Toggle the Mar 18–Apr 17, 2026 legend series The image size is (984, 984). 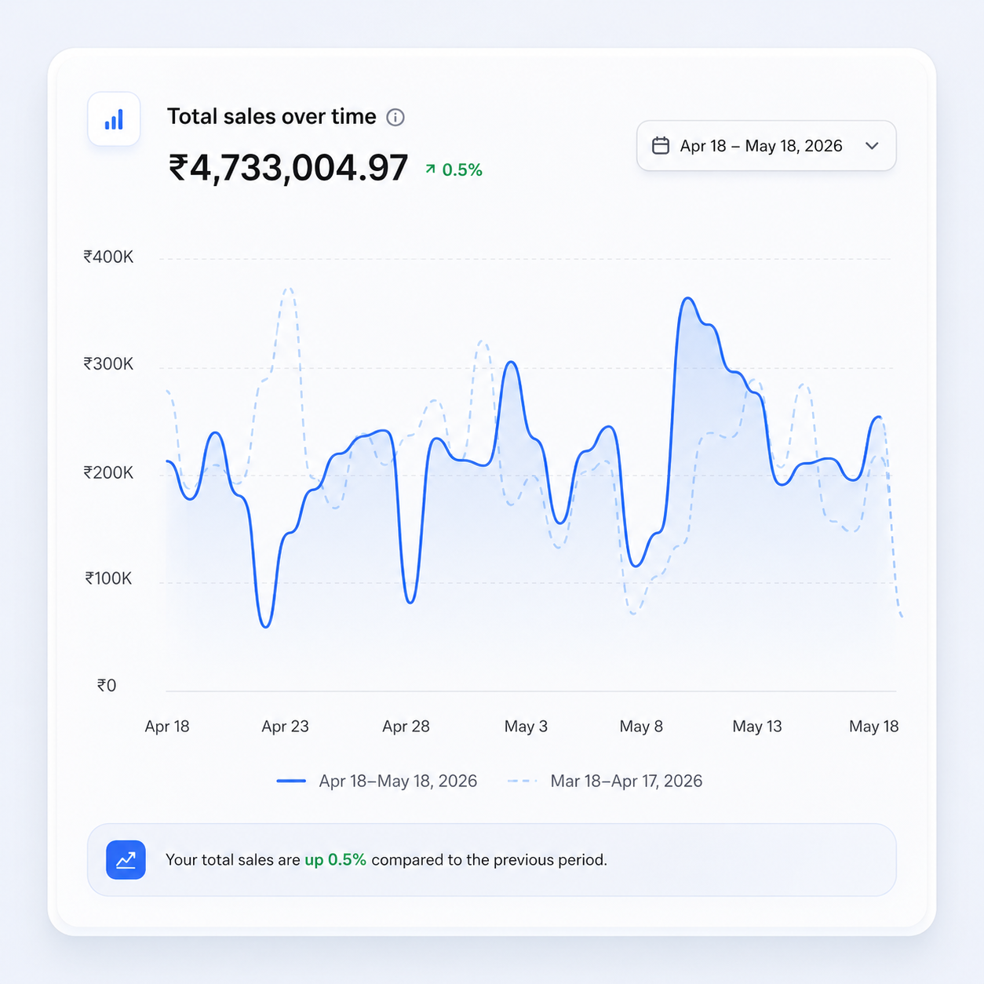[604, 781]
